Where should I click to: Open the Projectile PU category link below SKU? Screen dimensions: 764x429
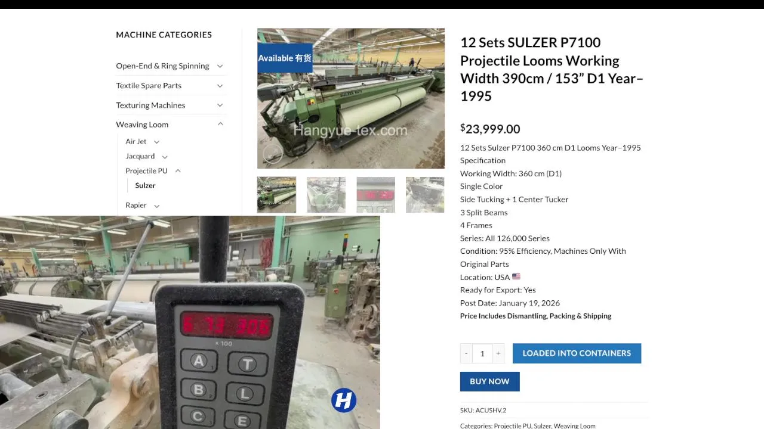tap(512, 425)
